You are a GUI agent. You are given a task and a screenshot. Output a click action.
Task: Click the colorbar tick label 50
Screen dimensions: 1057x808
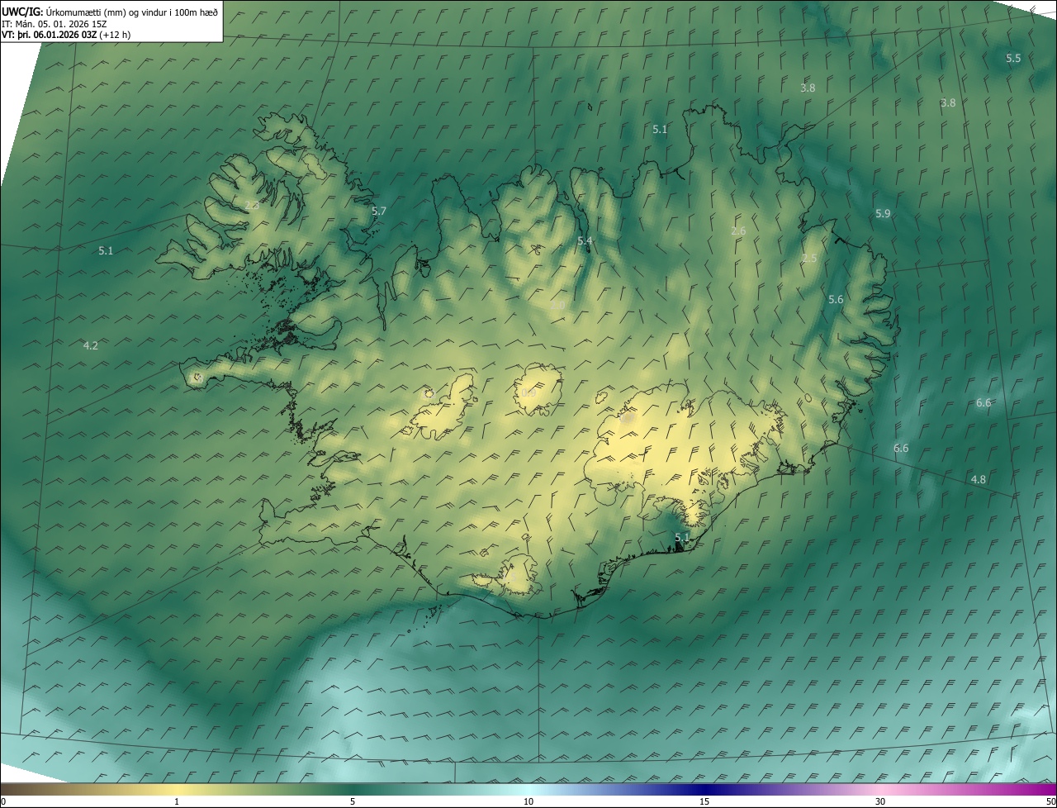[1050, 802]
